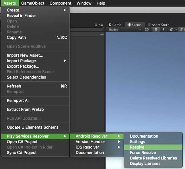
Task: Open the Component menu
Action: (x=61, y=3)
